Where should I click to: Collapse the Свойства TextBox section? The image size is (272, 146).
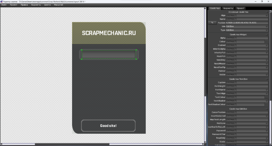[267, 79]
